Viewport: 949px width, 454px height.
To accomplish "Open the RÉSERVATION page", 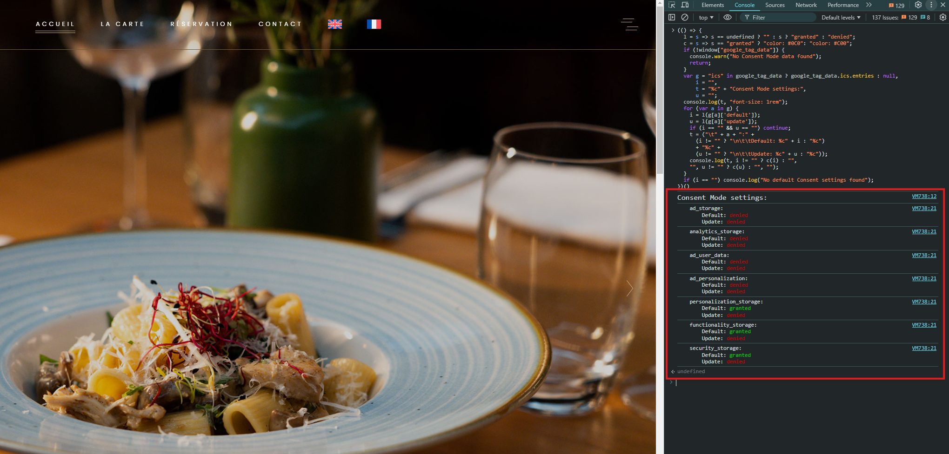I will pos(201,24).
